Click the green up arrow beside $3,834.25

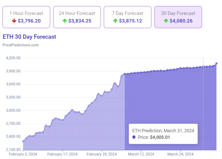65,21
